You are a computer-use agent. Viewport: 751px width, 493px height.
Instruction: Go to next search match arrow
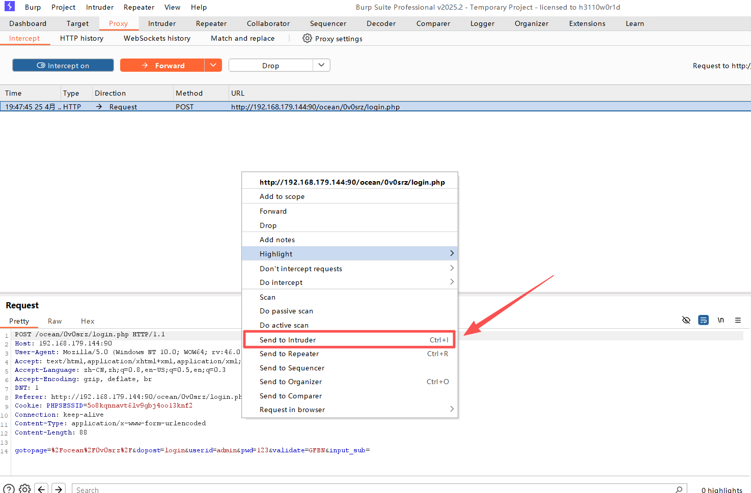coord(59,489)
